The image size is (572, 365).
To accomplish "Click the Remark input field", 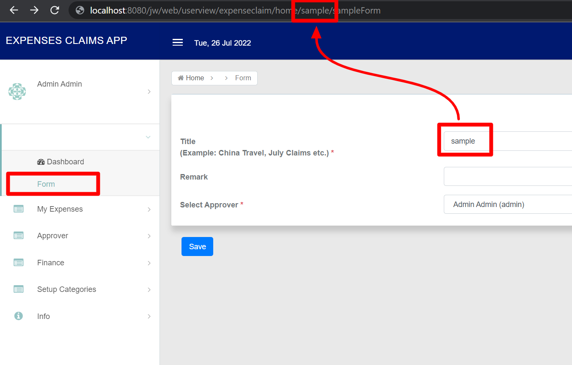I will click(508, 177).
